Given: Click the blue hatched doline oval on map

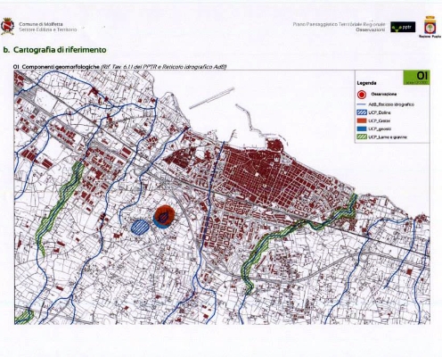Looking at the screenshot, I should click(x=140, y=228).
